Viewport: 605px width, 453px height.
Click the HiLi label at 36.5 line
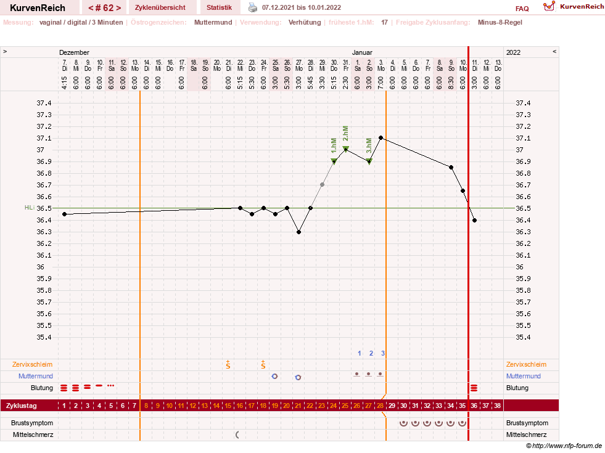30,208
